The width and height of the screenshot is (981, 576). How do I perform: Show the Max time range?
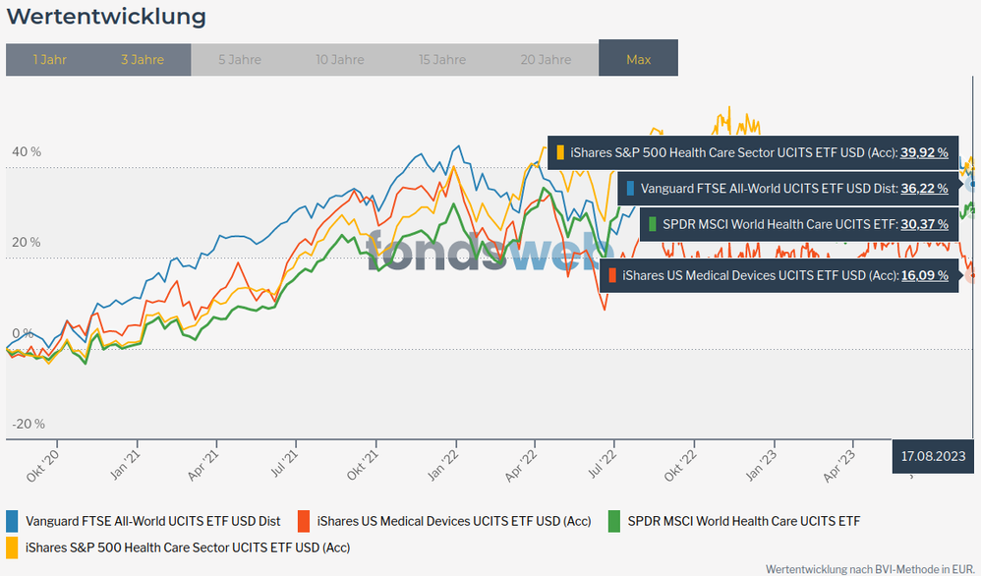pos(638,60)
